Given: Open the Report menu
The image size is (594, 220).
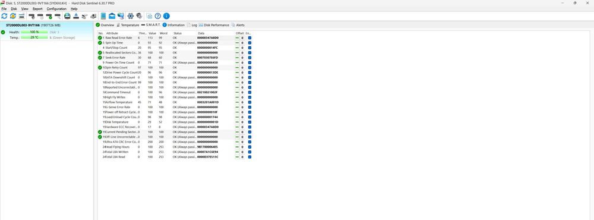Looking at the screenshot, I should (x=37, y=9).
